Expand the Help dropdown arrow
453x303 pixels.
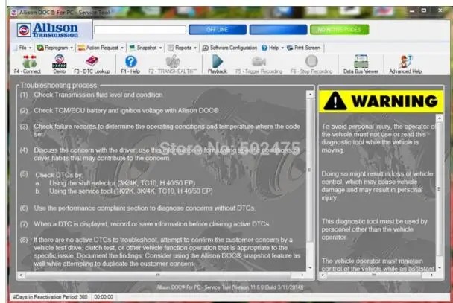282,48
